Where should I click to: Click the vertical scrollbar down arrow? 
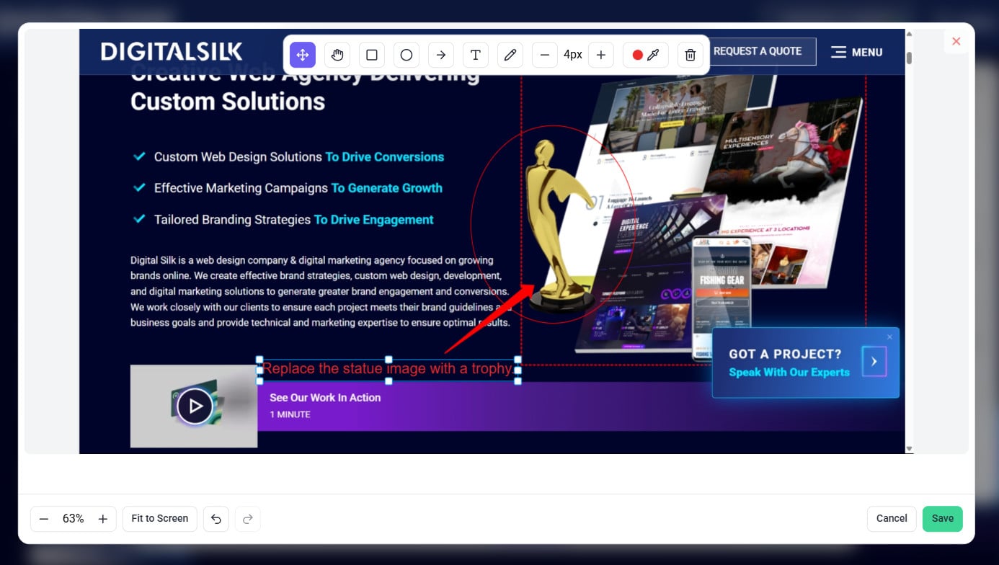coord(909,448)
